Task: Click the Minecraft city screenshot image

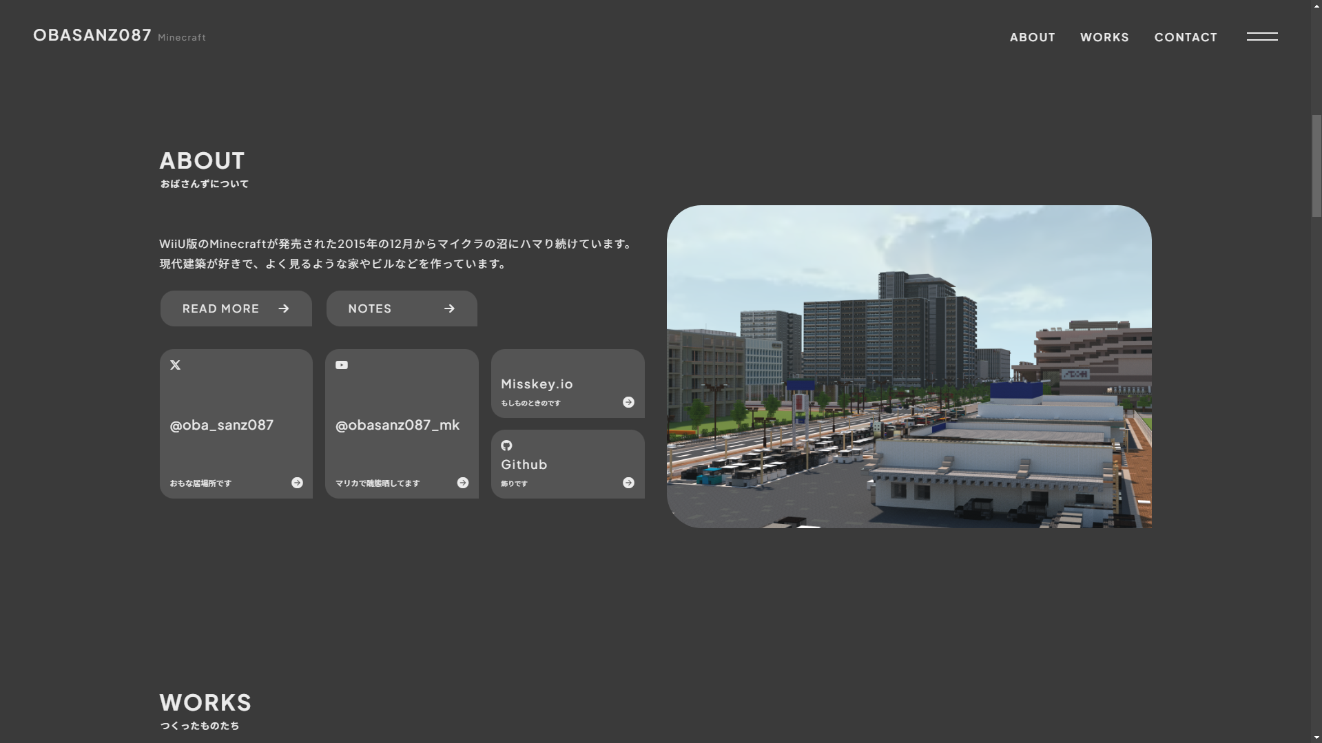Action: pyautogui.click(x=909, y=366)
